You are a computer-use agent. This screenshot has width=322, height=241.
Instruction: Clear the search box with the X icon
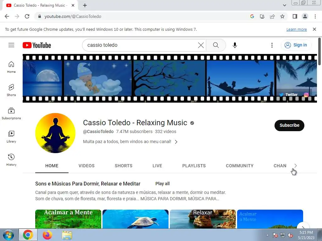pyautogui.click(x=201, y=45)
